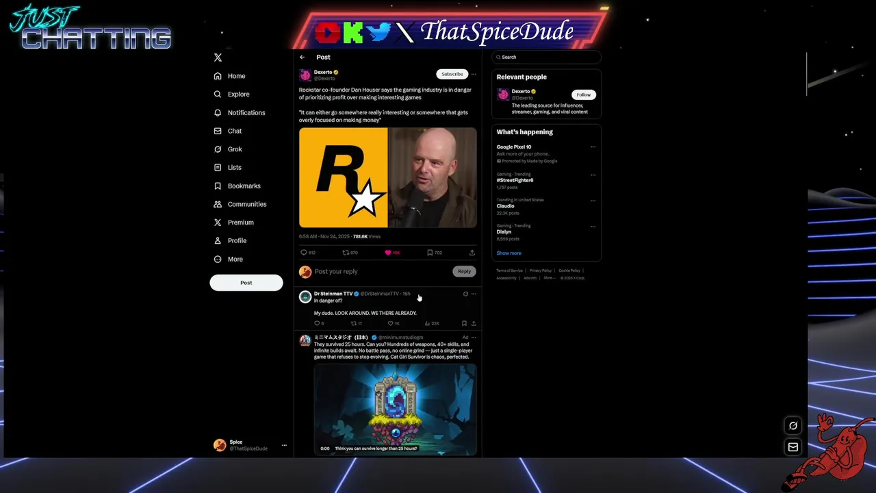Click the reply icon on the Dexerto post
Screen dimensions: 876x493
(304, 253)
